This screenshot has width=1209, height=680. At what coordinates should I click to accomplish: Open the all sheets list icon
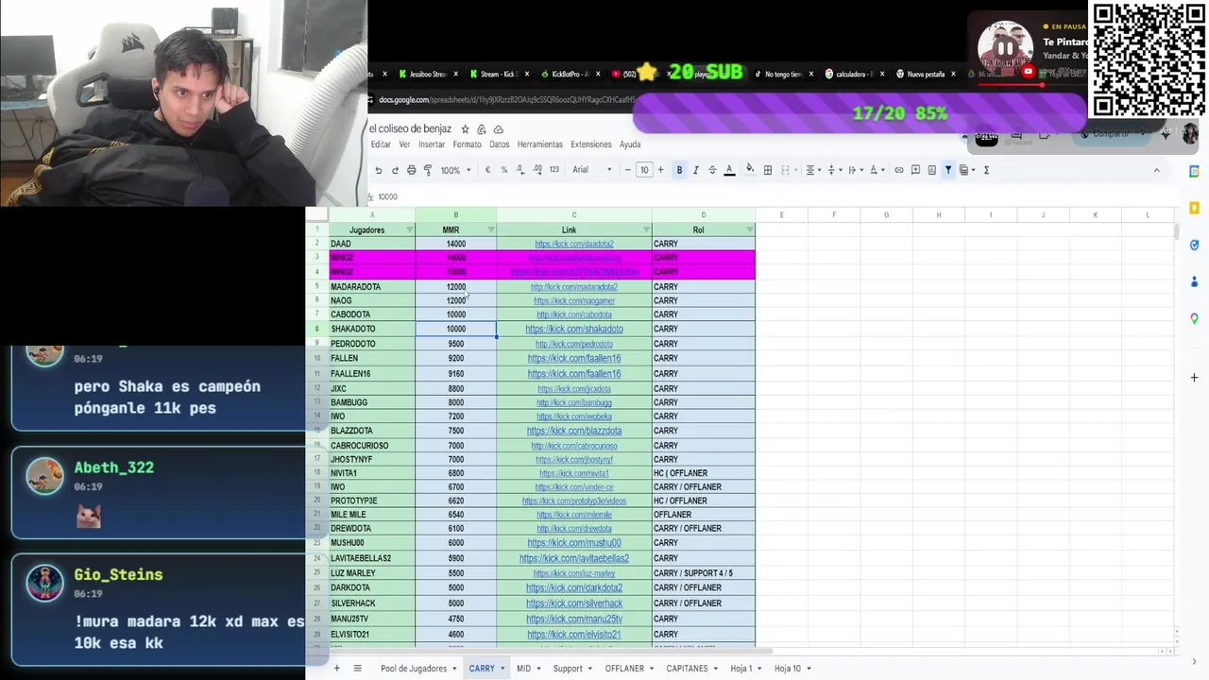click(357, 668)
